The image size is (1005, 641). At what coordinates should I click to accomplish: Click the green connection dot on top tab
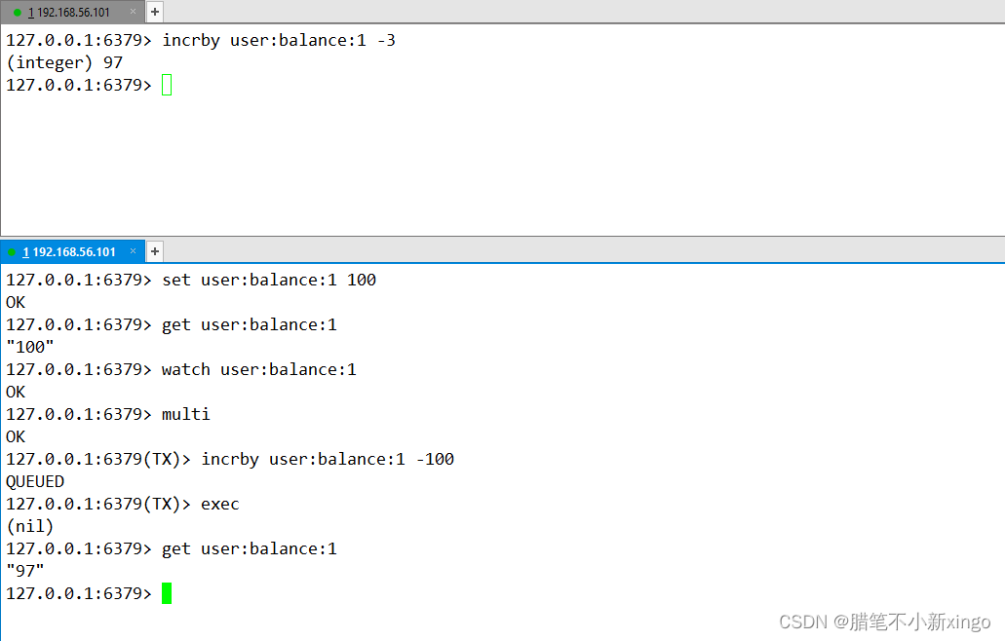click(x=18, y=12)
